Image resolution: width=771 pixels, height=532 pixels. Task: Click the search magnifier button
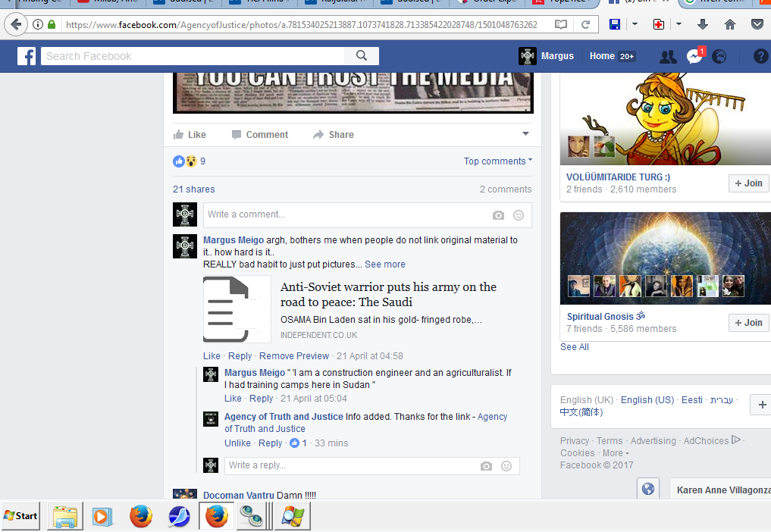362,56
